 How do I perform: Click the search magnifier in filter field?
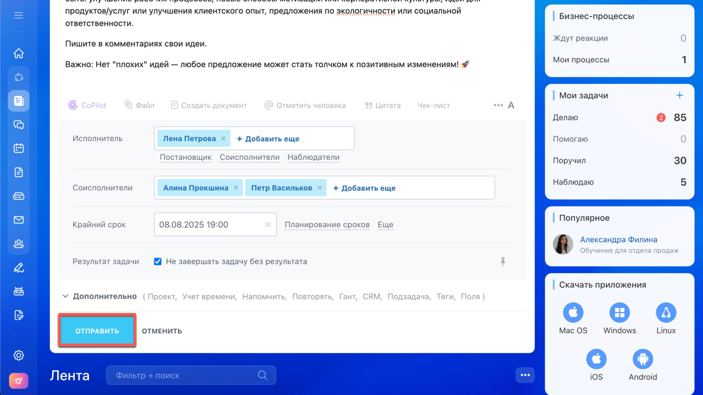pyautogui.click(x=263, y=376)
